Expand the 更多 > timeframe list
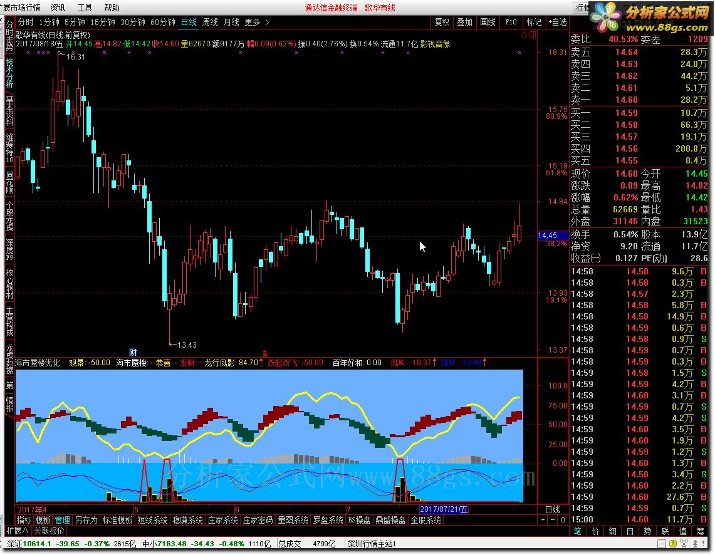 point(257,22)
